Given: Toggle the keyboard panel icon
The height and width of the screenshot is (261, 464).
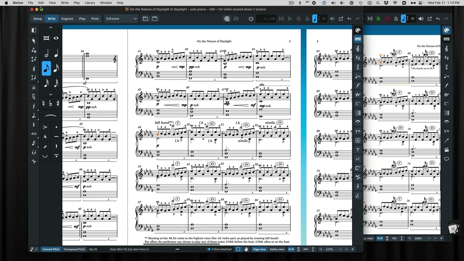Looking at the screenshot, I should click(x=358, y=39).
